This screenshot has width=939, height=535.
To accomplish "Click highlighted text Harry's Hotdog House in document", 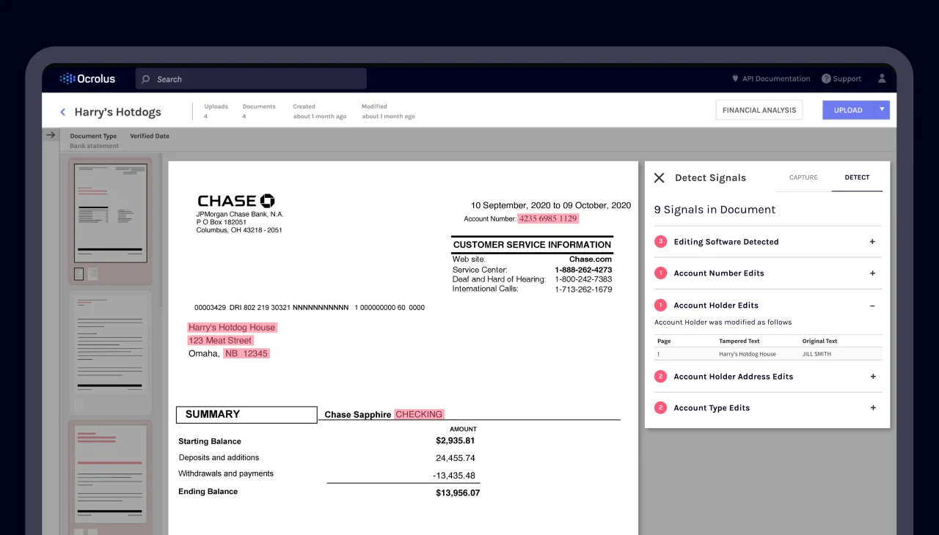I will coord(232,328).
